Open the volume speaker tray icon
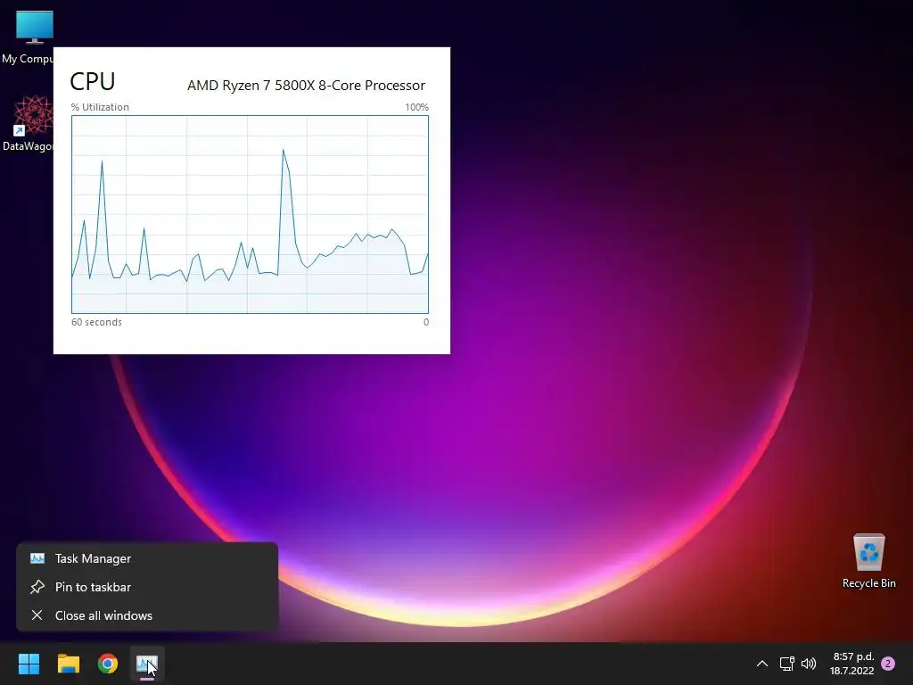 (x=808, y=664)
